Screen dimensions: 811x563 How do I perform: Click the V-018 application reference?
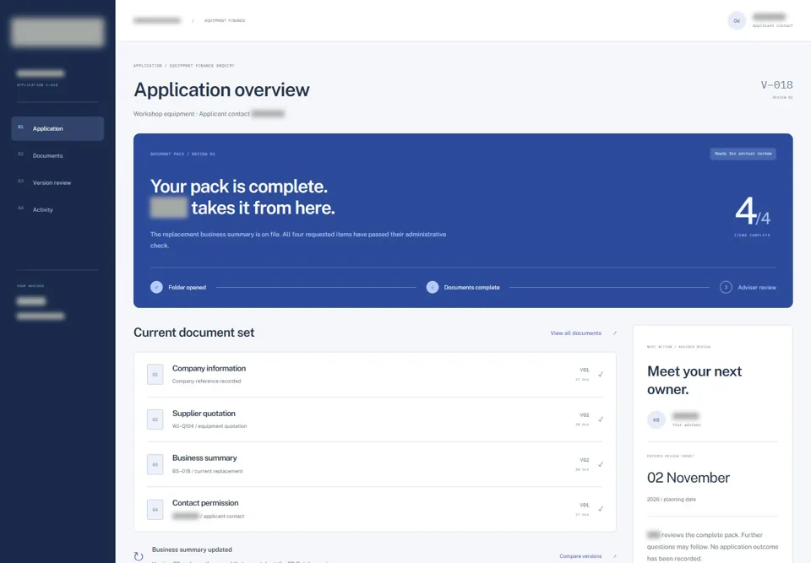tap(776, 84)
